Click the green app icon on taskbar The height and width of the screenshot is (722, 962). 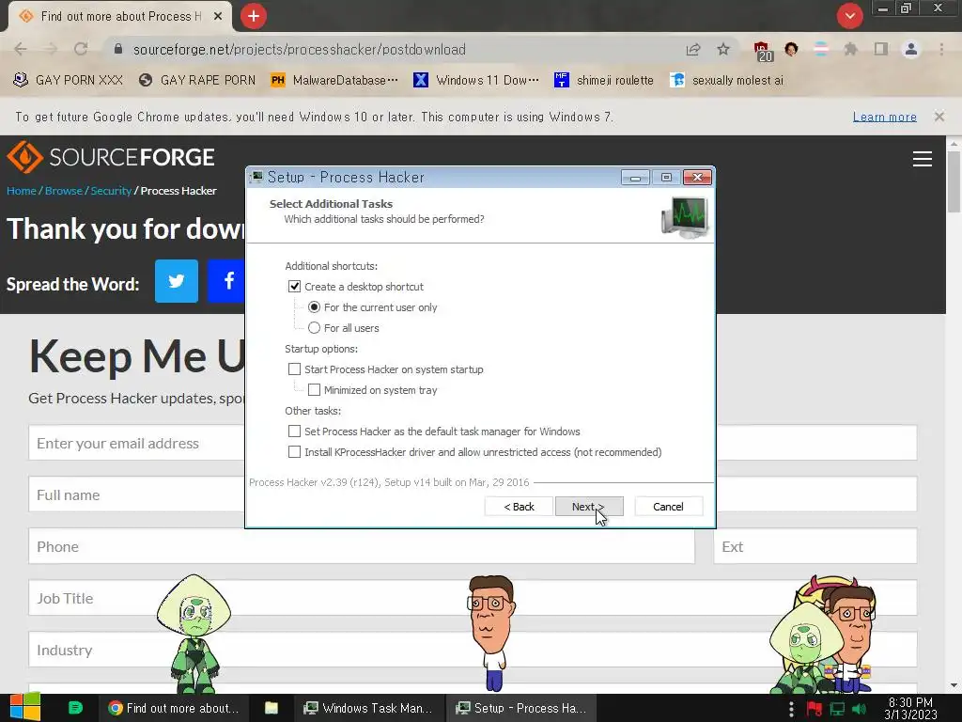pyautogui.click(x=75, y=708)
